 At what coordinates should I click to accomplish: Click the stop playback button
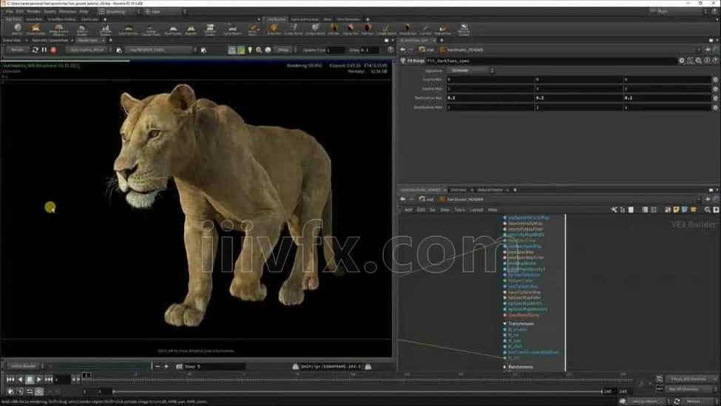point(30,379)
